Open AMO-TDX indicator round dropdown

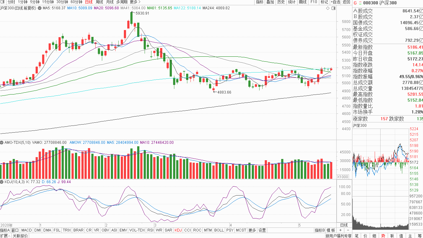2,143
